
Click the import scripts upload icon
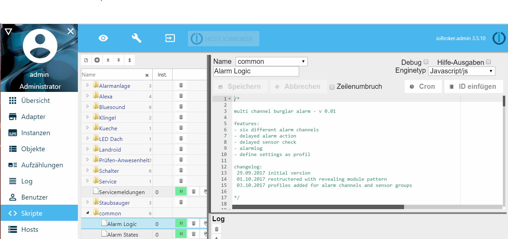coord(119,60)
